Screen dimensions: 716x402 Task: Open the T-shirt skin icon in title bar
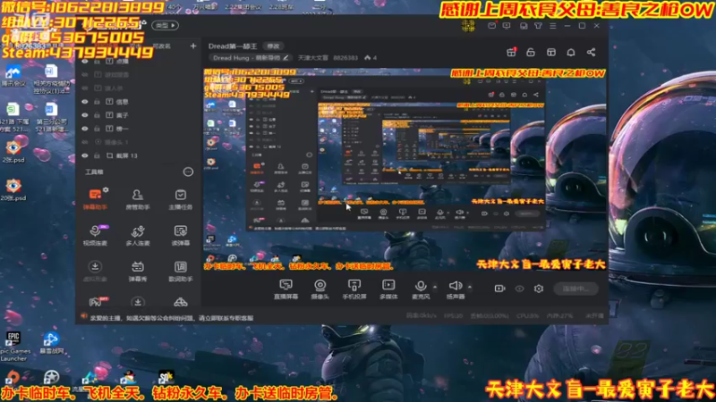pyautogui.click(x=539, y=26)
